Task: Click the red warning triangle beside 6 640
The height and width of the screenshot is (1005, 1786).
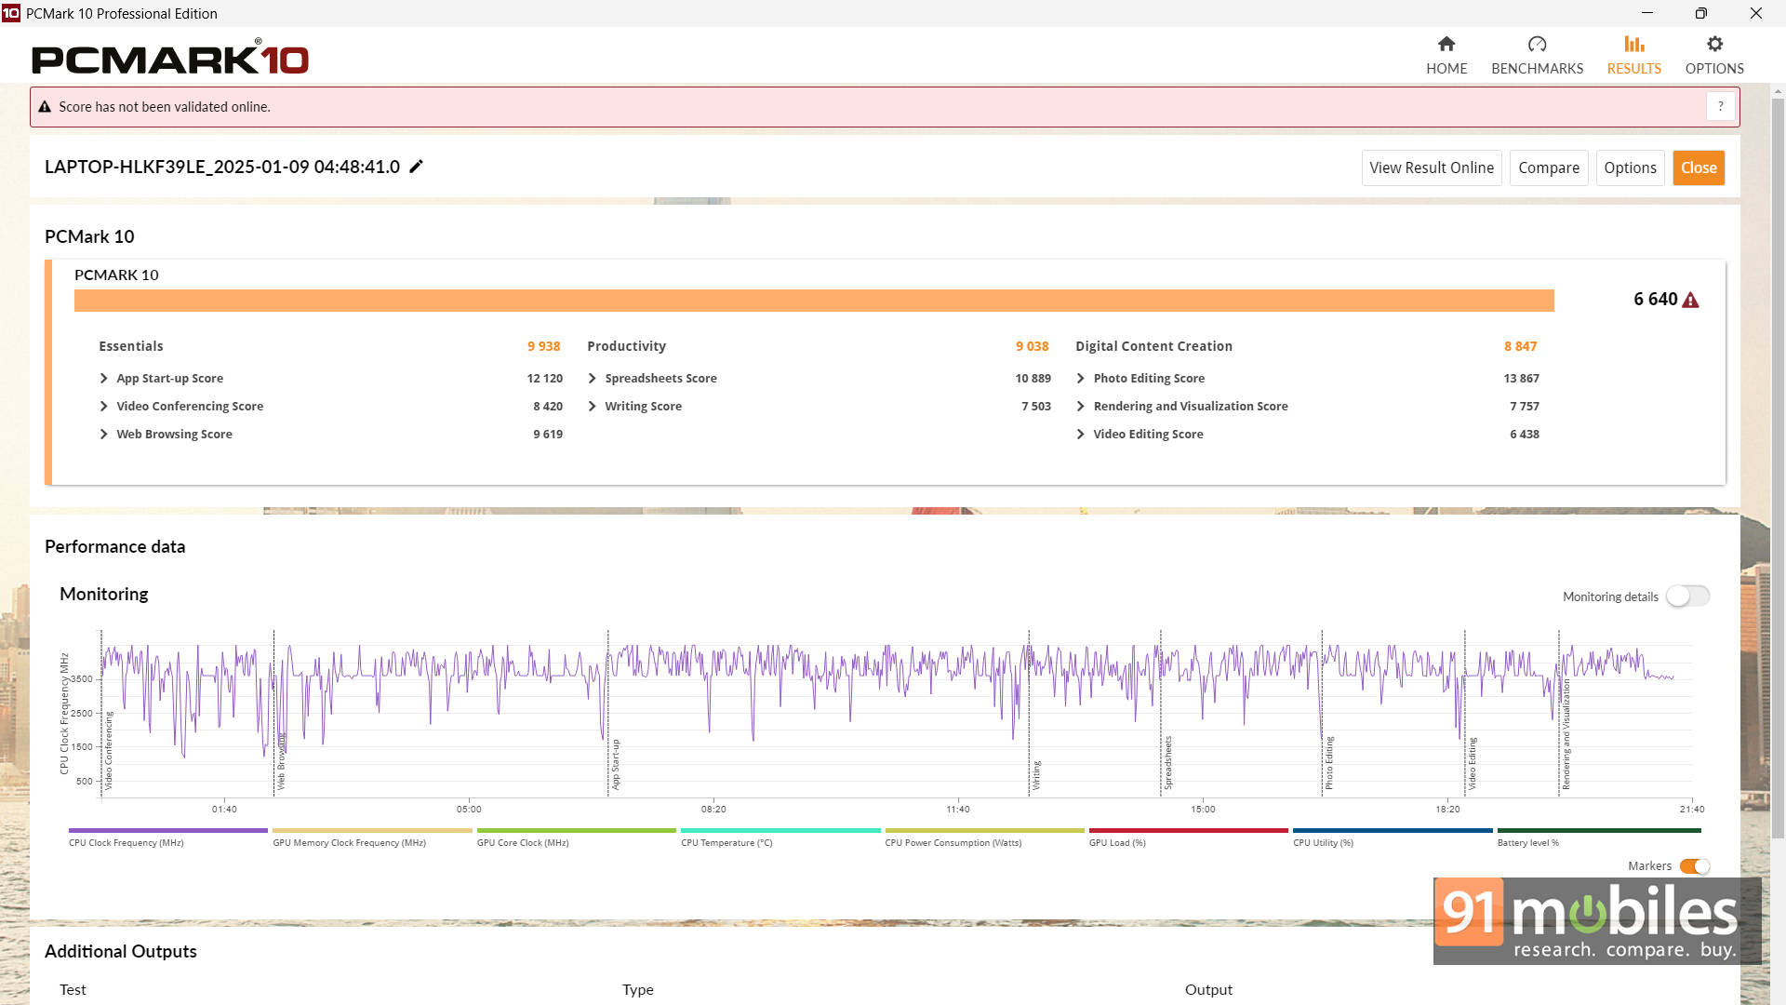Action: (1691, 300)
